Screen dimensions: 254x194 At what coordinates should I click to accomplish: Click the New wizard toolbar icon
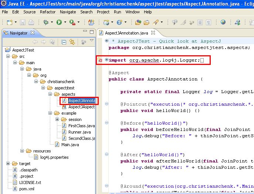pyautogui.click(x=10, y=22)
